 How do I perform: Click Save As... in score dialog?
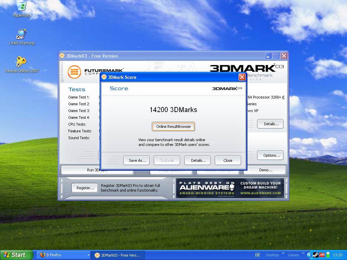tap(137, 160)
